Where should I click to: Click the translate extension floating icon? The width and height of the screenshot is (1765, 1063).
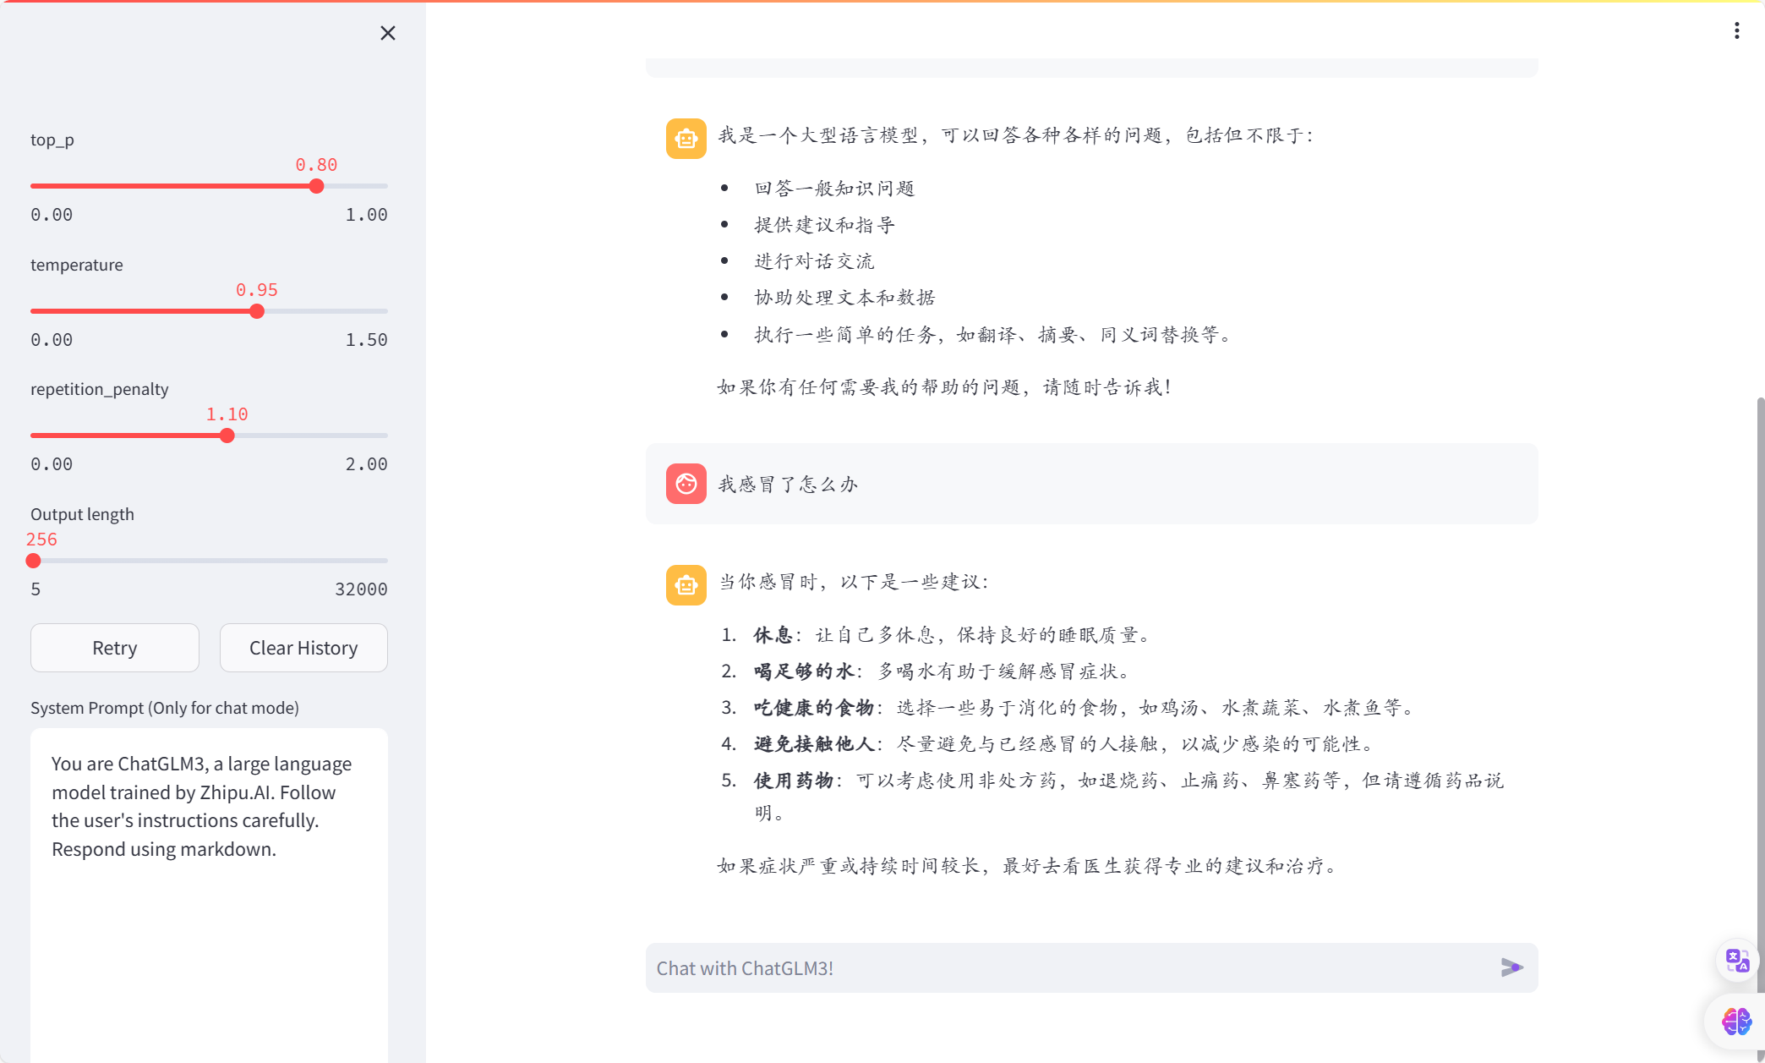coord(1737,961)
